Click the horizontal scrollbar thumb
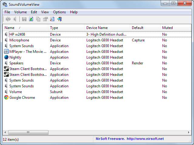Viewport: 194px width, 145px height. [x=28, y=132]
